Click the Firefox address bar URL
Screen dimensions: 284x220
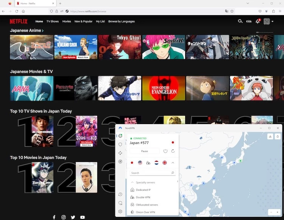pyautogui.click(x=88, y=11)
